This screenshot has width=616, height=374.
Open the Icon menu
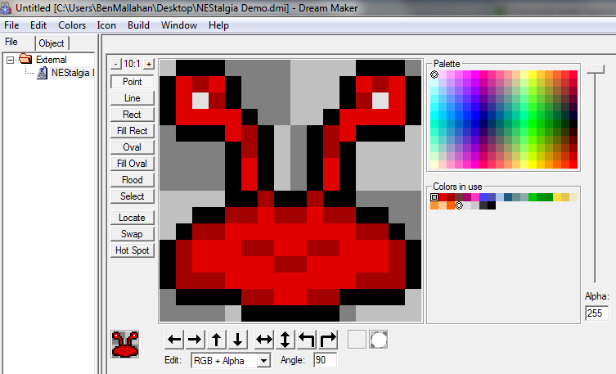coord(106,25)
